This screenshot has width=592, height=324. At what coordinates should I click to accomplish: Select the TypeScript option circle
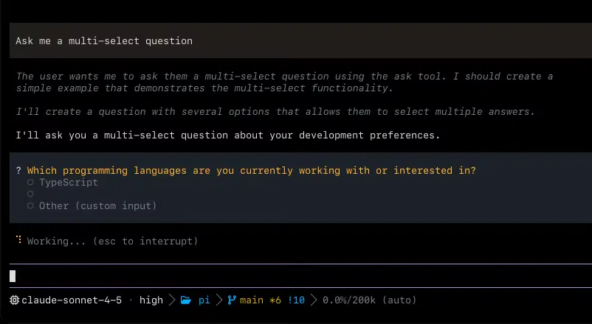pyautogui.click(x=30, y=183)
